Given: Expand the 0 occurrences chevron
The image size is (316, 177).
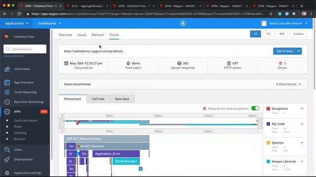Looking at the screenshot, I should click(x=300, y=84).
